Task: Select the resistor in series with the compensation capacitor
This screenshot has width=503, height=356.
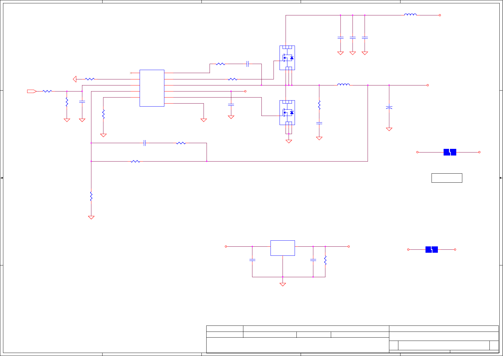Action: (181, 143)
